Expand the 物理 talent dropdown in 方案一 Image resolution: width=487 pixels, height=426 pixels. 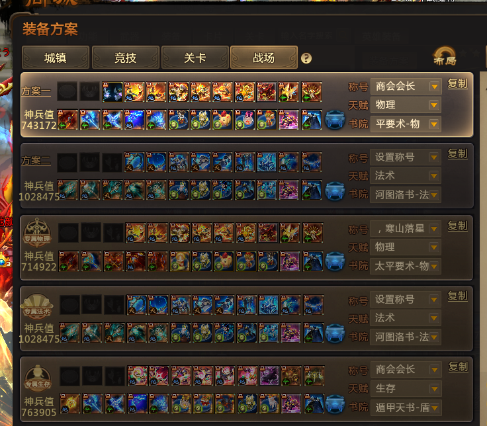pos(406,105)
